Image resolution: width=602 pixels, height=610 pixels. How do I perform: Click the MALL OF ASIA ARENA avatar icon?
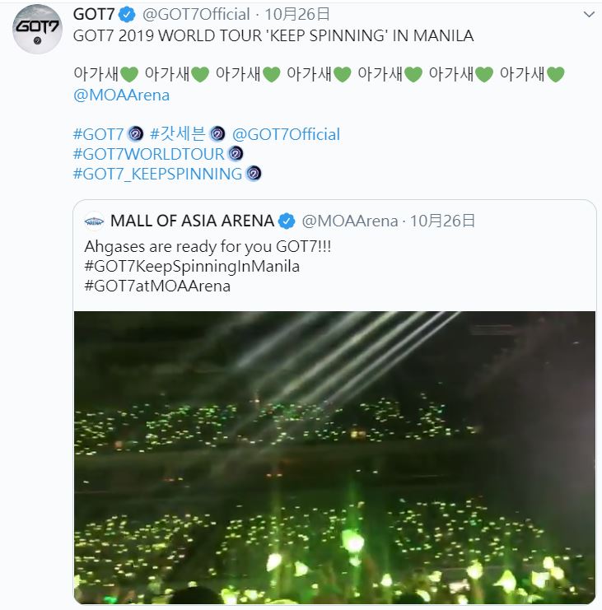[x=95, y=221]
